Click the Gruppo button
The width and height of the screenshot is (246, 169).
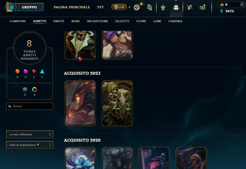(x=29, y=7)
